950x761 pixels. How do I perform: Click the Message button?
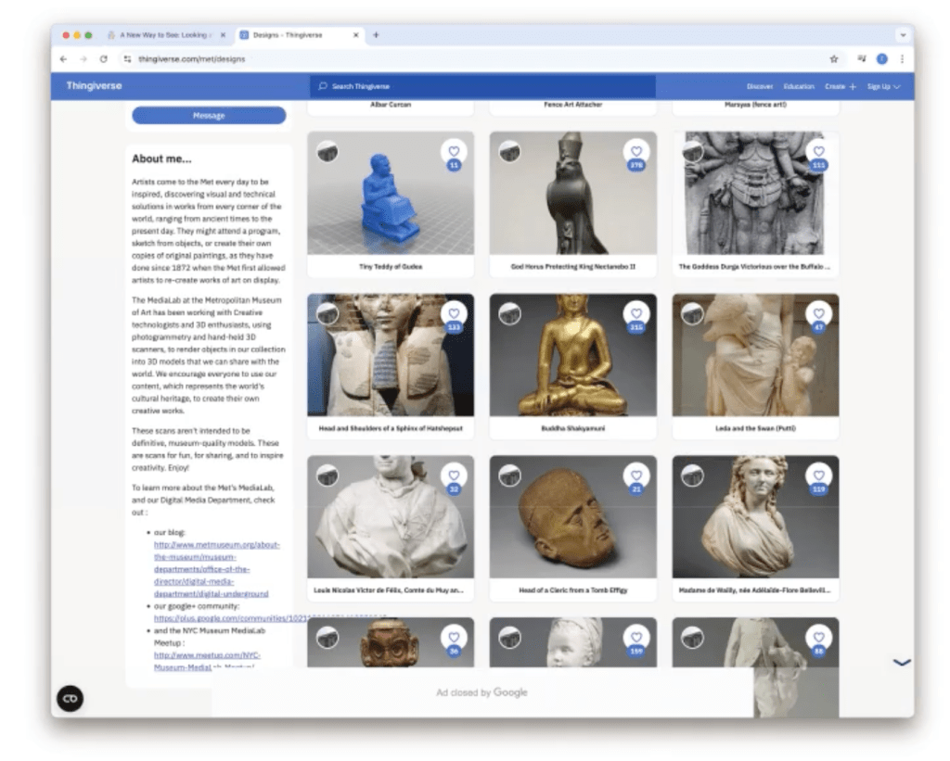209,116
